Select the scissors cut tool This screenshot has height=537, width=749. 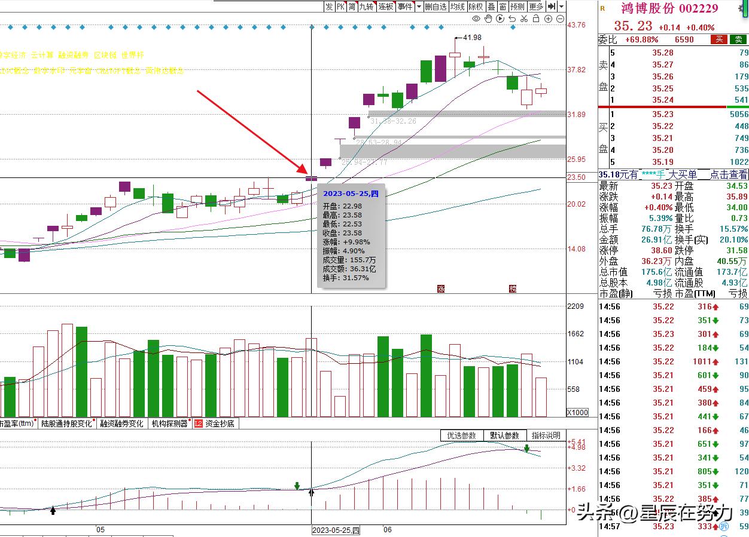point(524,19)
